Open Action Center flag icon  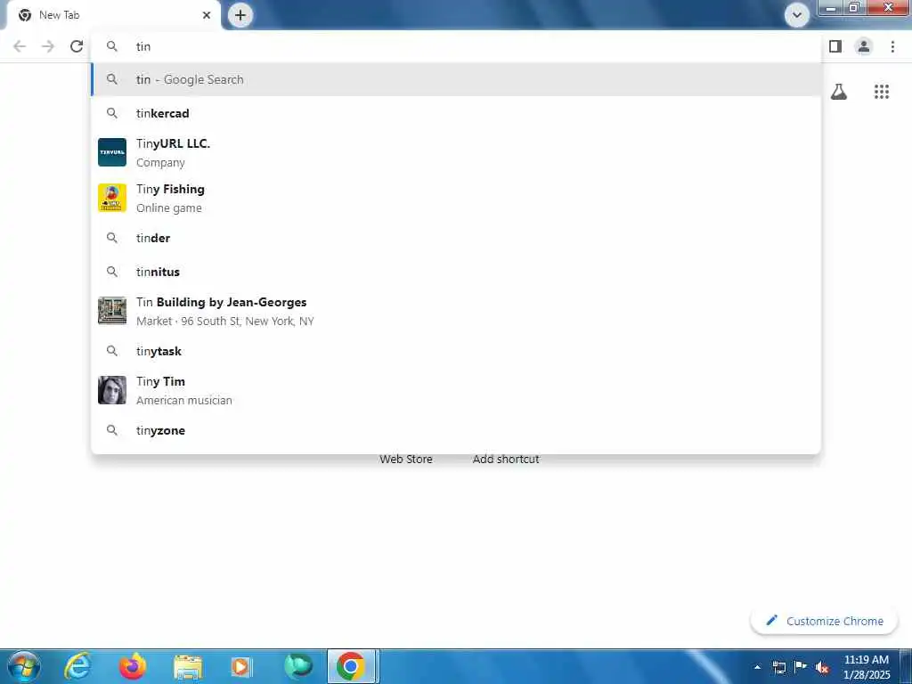pos(801,667)
